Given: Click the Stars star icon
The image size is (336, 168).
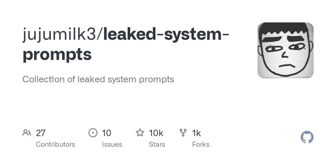Looking at the screenshot, I should (x=140, y=133).
